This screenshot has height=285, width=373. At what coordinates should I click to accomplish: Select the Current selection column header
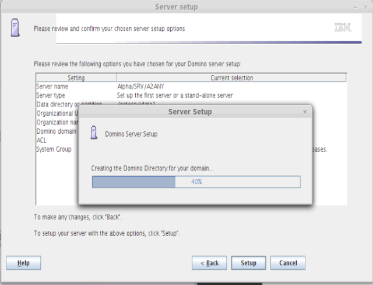[231, 78]
